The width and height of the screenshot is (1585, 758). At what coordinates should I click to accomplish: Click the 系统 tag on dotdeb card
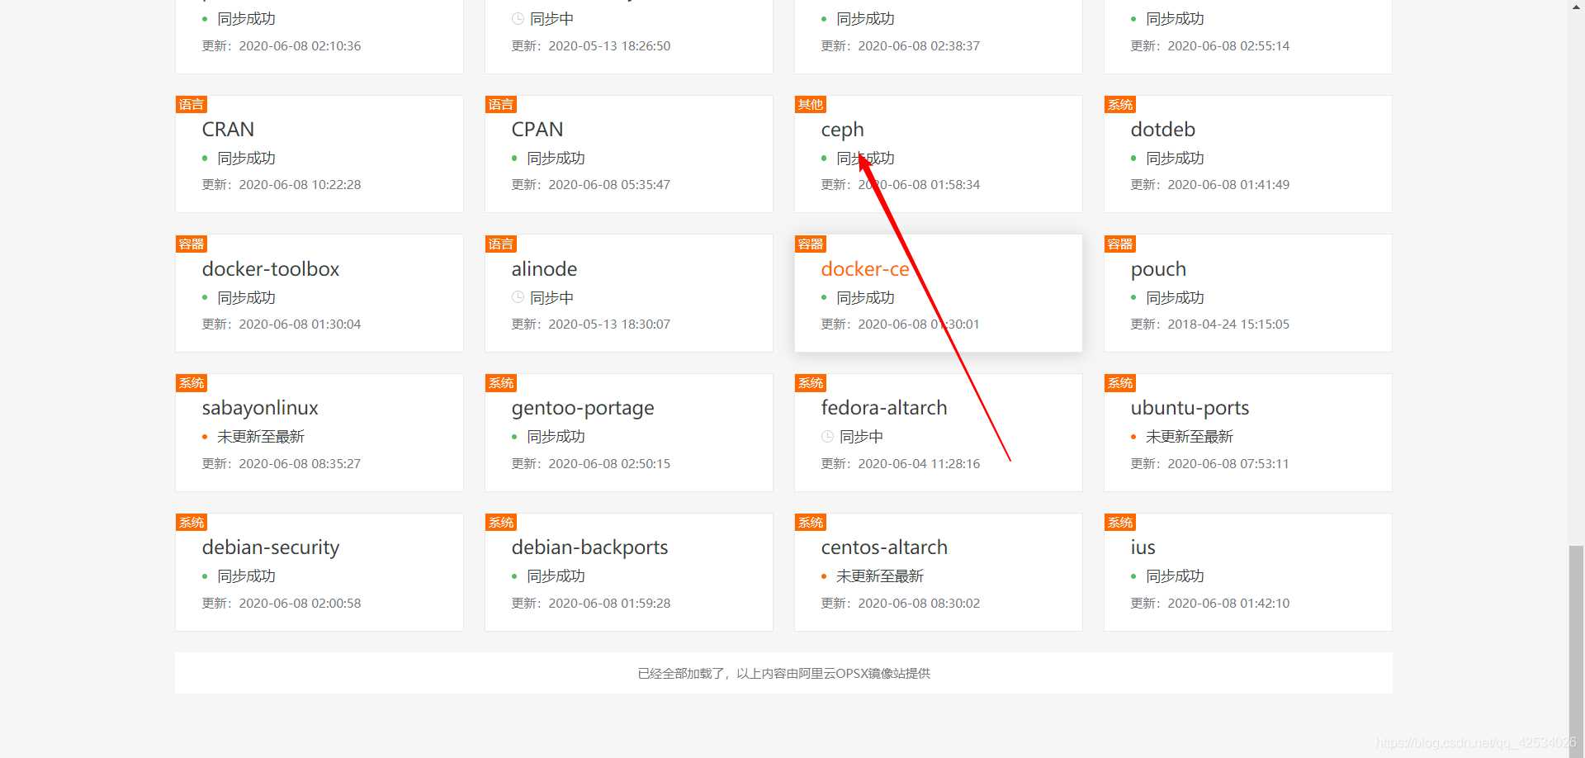click(x=1120, y=105)
